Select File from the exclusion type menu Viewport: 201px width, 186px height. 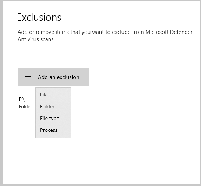click(53, 95)
